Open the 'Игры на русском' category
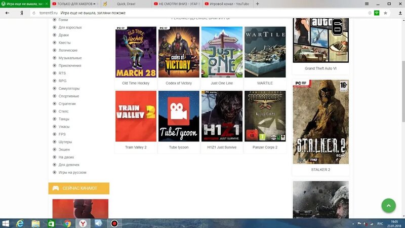 (72, 172)
